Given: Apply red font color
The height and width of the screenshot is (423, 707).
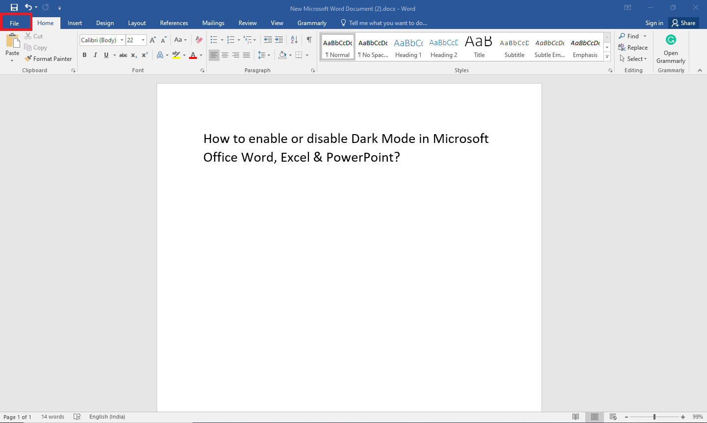Looking at the screenshot, I should click(x=193, y=55).
